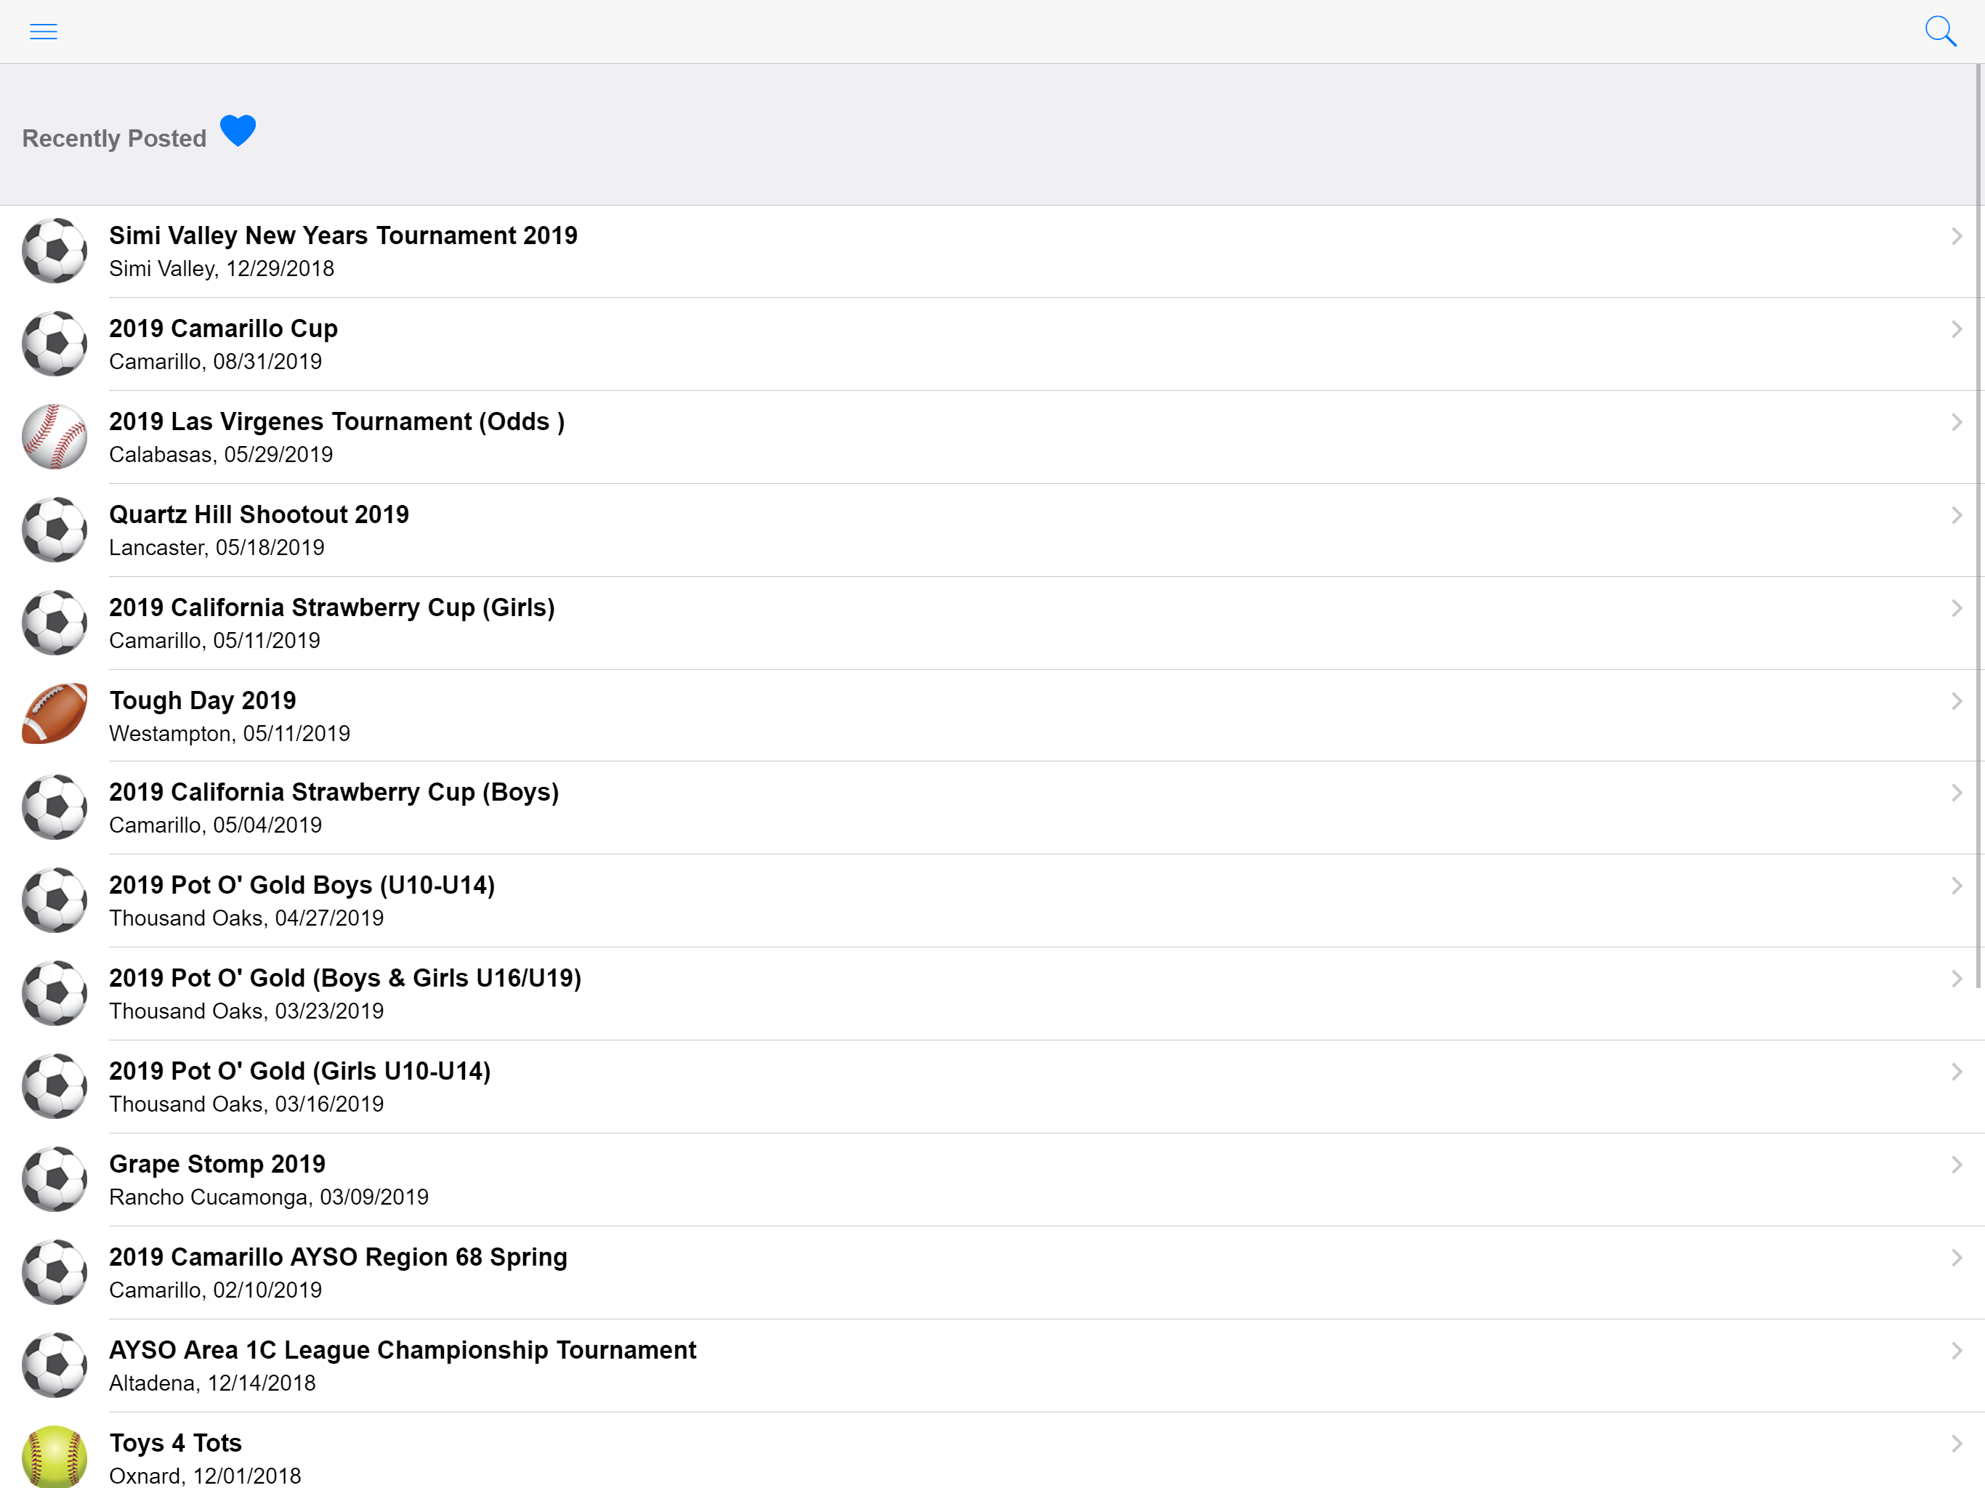Screen dimensions: 1985x1488
Task: Open 2019 Pot O' Gold (Girls U10-U14)
Action: click(300, 1071)
